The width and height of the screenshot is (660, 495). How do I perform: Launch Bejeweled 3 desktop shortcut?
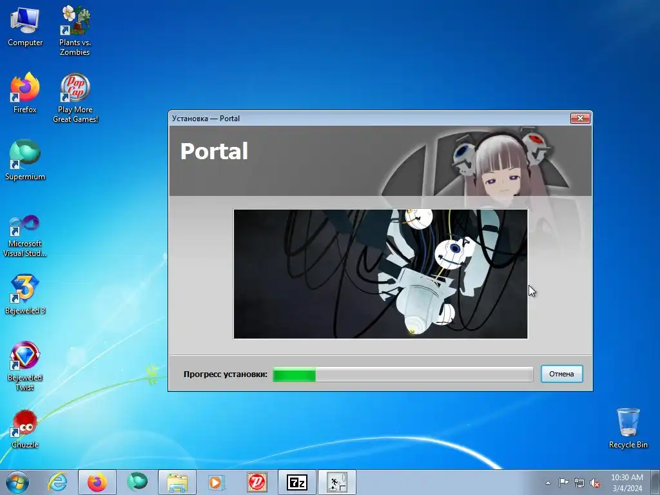[x=25, y=295]
